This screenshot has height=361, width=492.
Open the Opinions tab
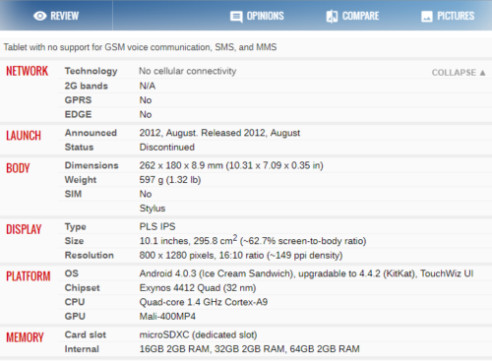(x=257, y=16)
